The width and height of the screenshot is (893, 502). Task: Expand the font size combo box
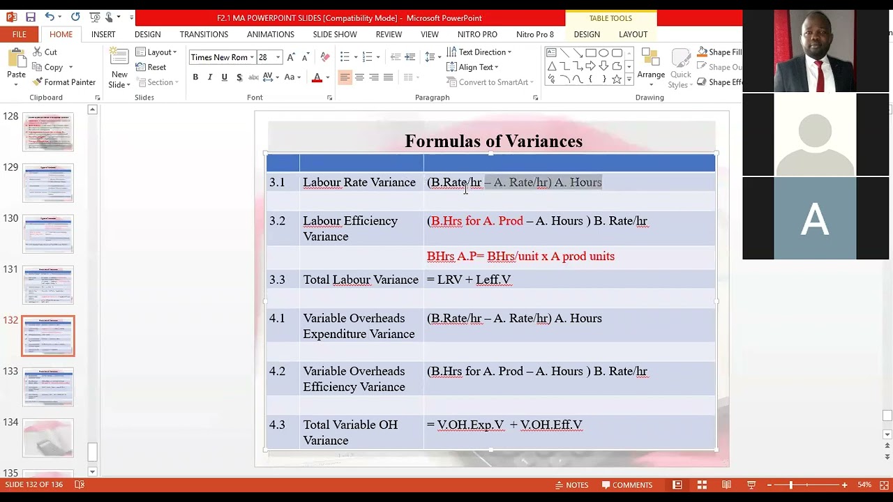point(278,57)
